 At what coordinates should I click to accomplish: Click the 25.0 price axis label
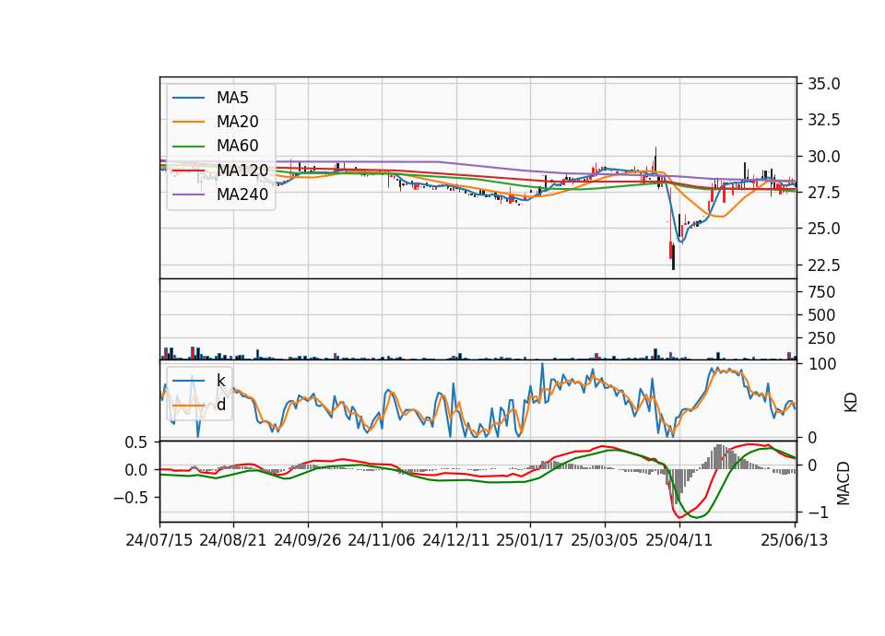pyautogui.click(x=824, y=229)
